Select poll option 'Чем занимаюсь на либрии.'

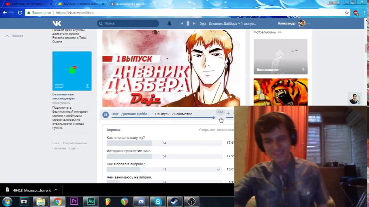(x=164, y=181)
